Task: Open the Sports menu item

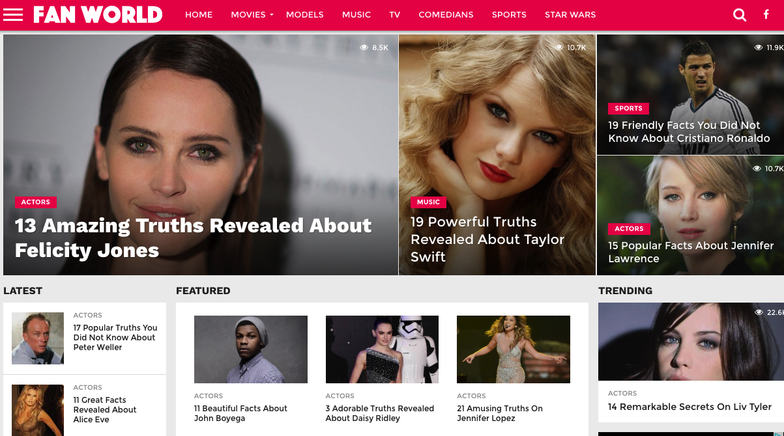Action: click(509, 14)
